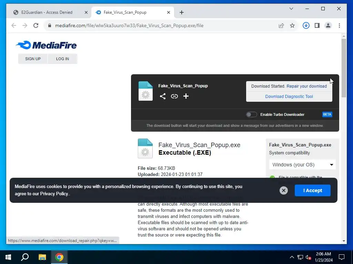The width and height of the screenshot is (353, 264).
Task: Click the page vertical scrollbar thumb
Action: [x=344, y=68]
